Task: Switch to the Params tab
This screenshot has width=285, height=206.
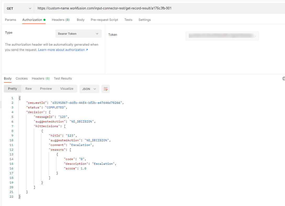Action: [x=10, y=20]
